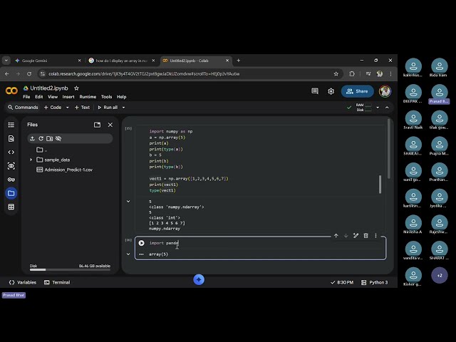456x342 pixels.
Task: Toggle show hidden files
Action: [x=58, y=138]
